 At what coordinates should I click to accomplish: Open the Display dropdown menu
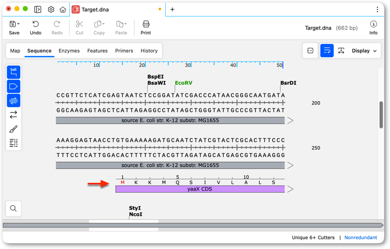364,51
